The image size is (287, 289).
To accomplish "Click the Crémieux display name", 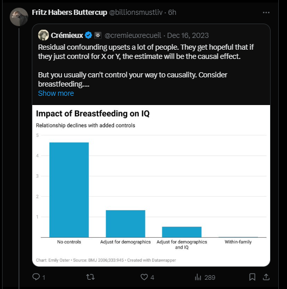I will pyautogui.click(x=67, y=35).
